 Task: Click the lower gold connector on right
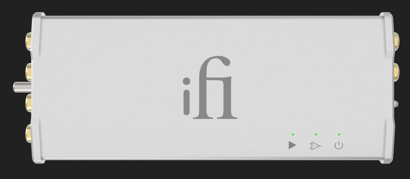pos(396,71)
